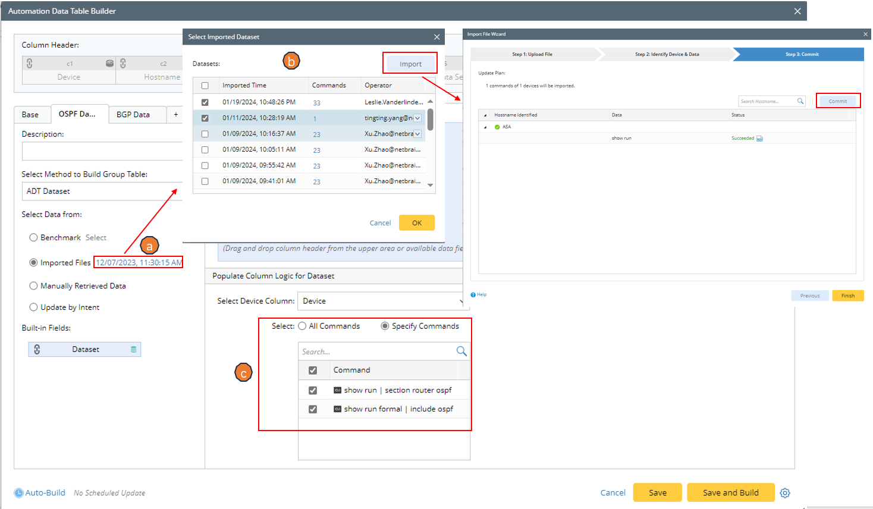
Task: Click the CLI icon for show run section router ospf
Action: [x=337, y=390]
